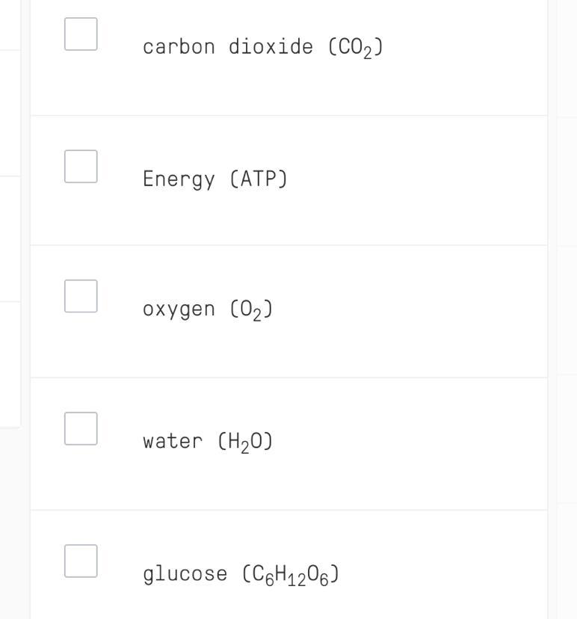Click the word "water" in the label
Screen dimensions: 577x619
pos(172,441)
